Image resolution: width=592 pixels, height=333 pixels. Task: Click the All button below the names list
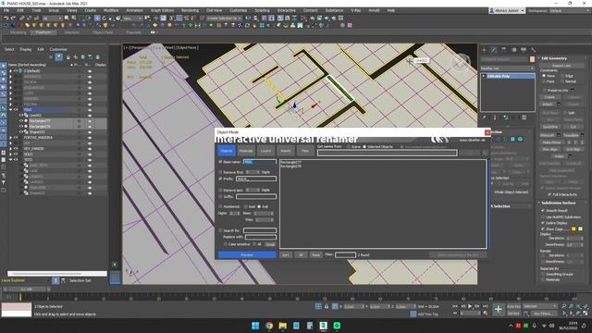coord(301,255)
